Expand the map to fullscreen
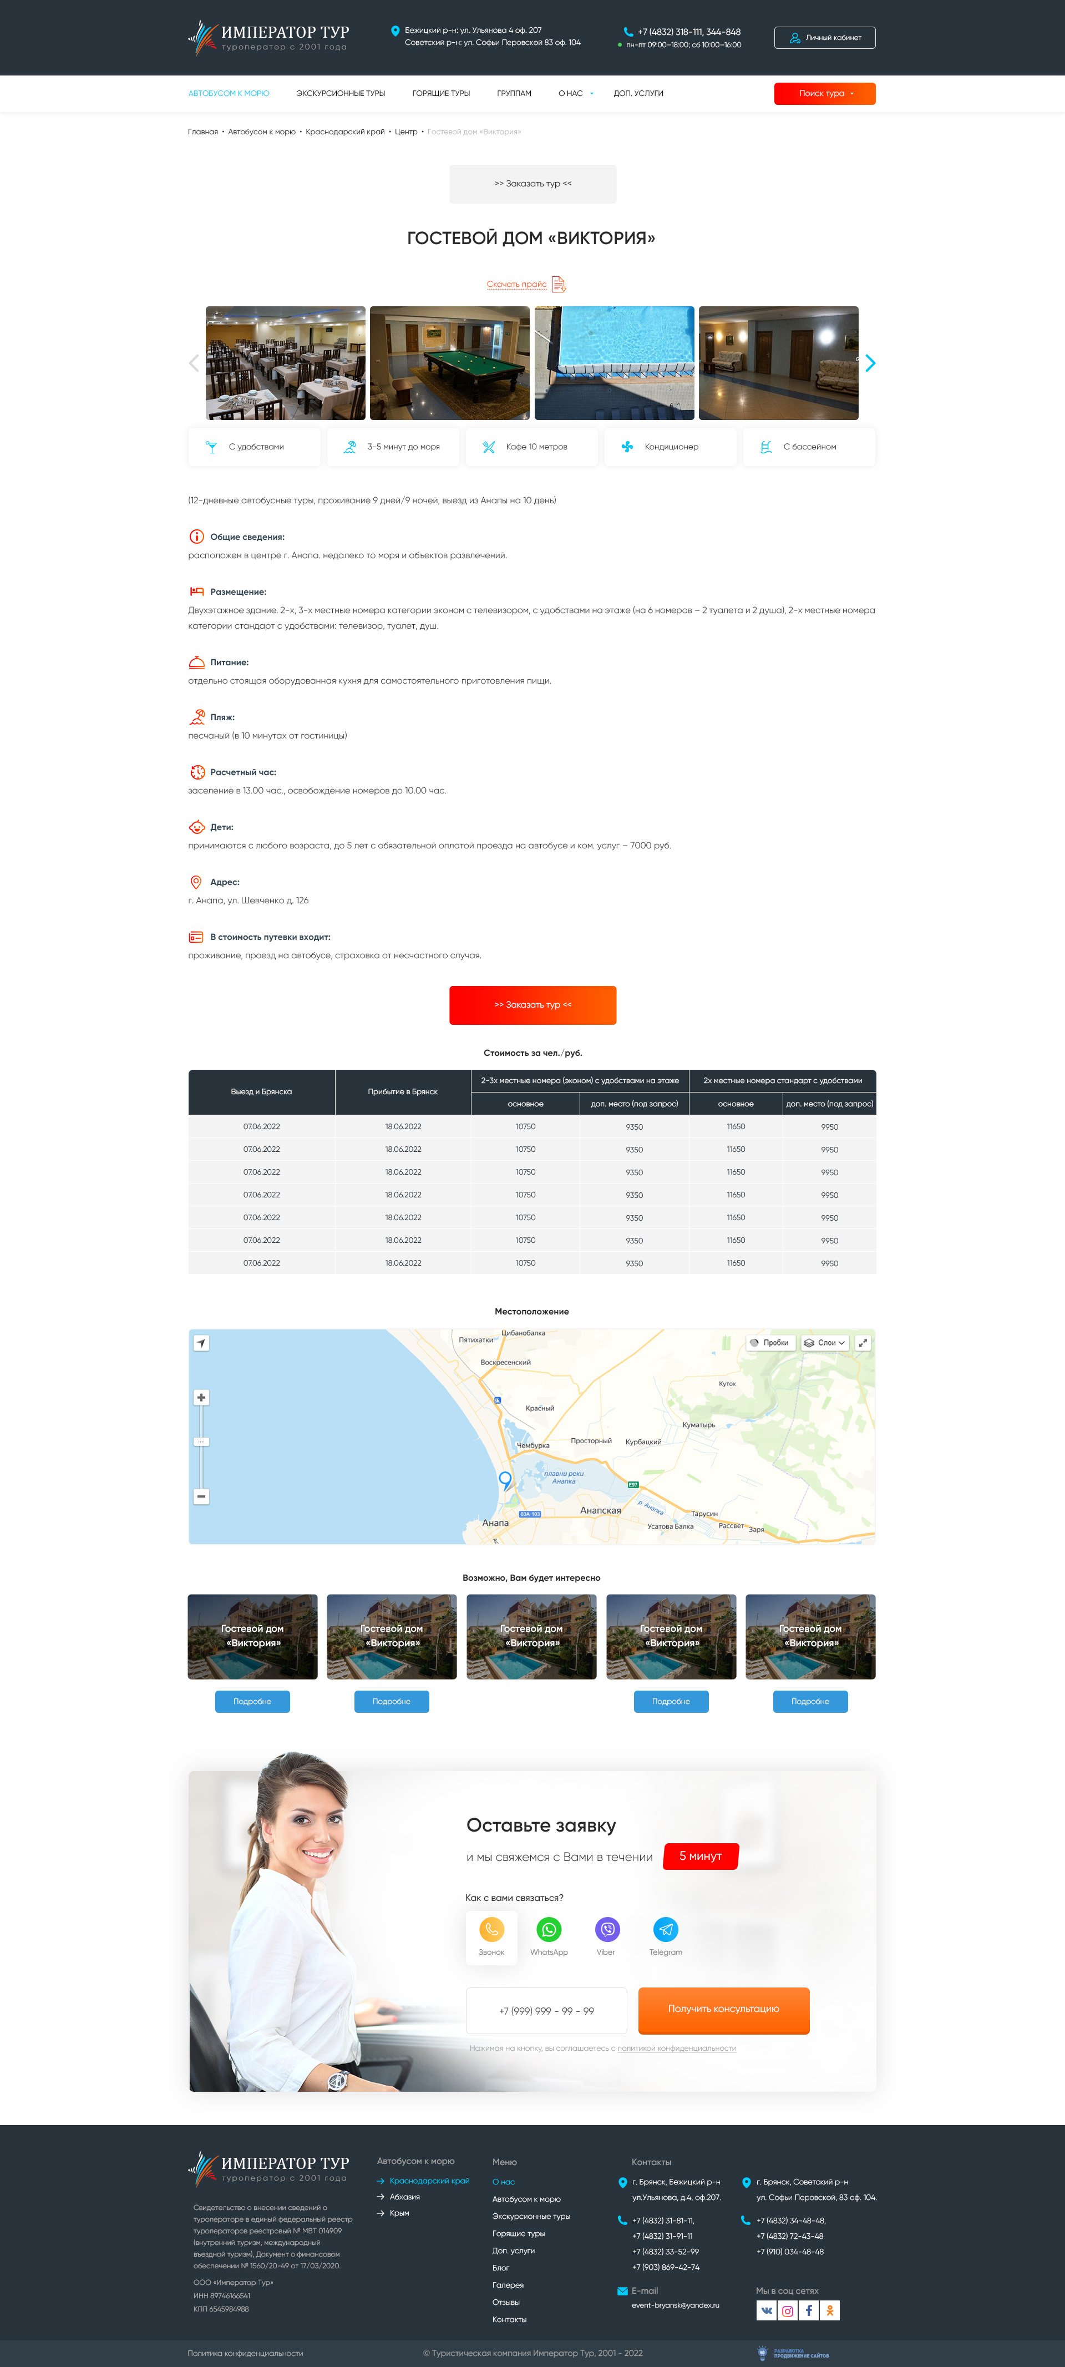 click(x=863, y=1342)
